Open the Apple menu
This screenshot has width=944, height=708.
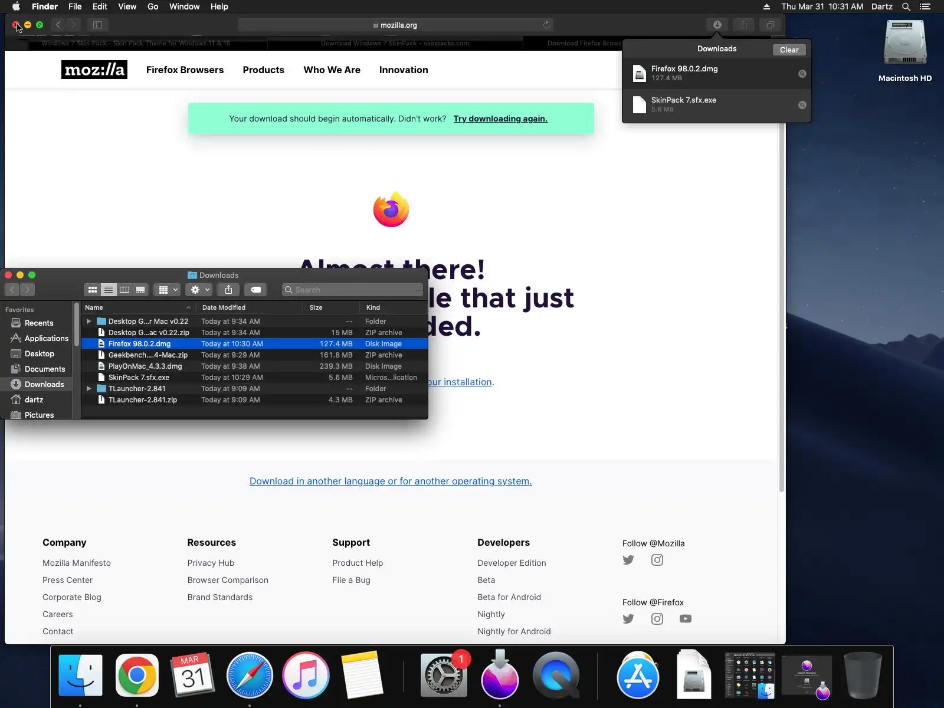pyautogui.click(x=16, y=6)
